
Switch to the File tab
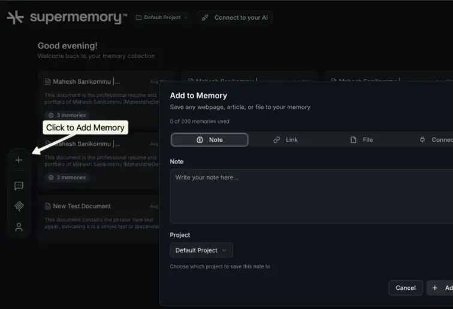pyautogui.click(x=361, y=140)
